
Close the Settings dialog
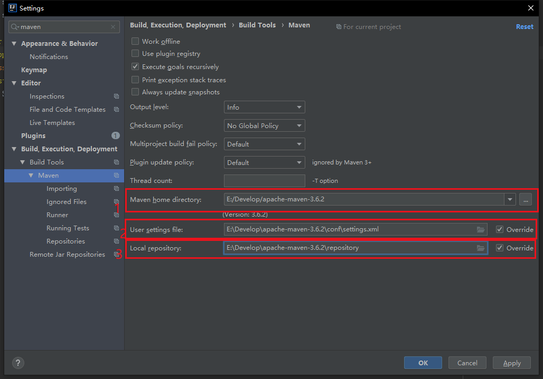pos(530,8)
